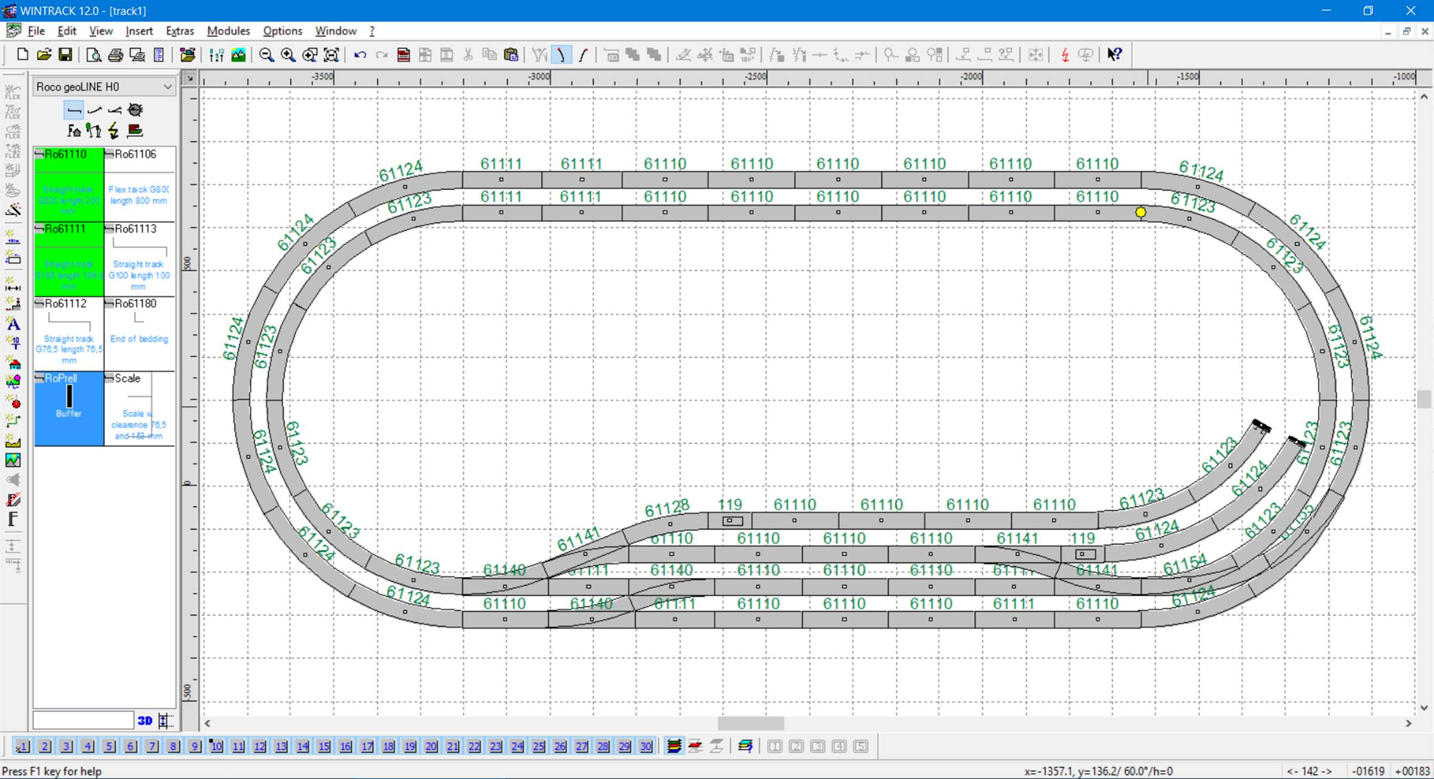Click the Zoom in magnifier icon
The width and height of the screenshot is (1434, 779).
tap(288, 55)
